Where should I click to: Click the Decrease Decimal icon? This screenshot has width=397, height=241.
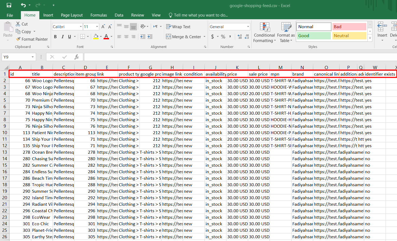[247, 37]
